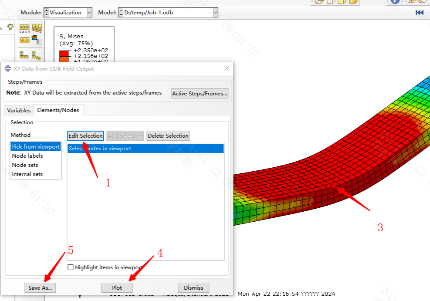
Task: Click the Model field's up/down stepper
Action: click(x=121, y=13)
